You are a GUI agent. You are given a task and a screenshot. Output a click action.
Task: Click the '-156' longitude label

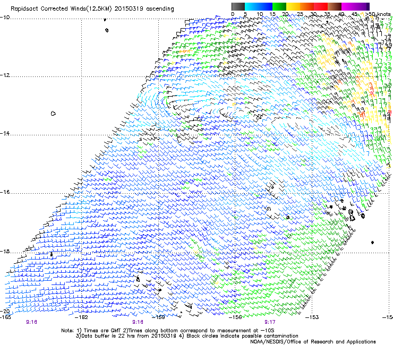pyautogui.click(x=235, y=317)
